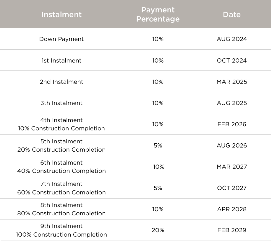
Task: Select the 20% payment percentage cell
Action: [158, 230]
